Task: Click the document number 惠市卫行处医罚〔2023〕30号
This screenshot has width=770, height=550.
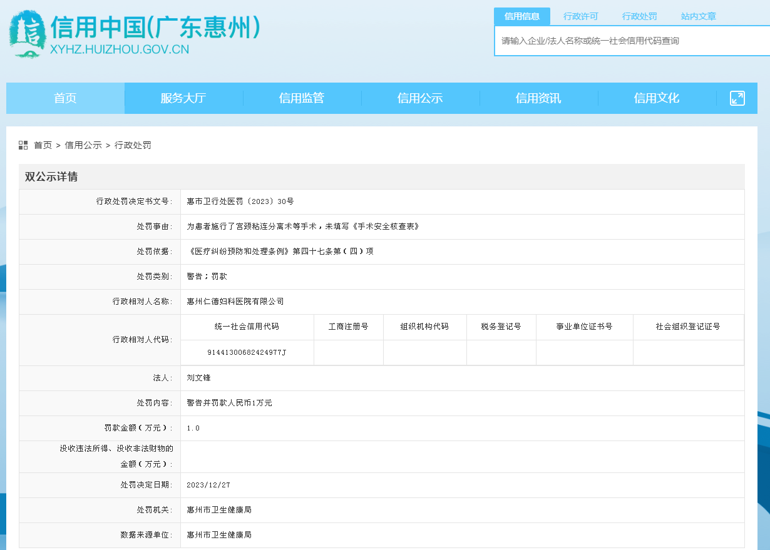Action: pos(240,201)
